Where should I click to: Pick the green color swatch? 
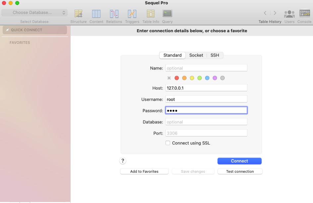(200, 78)
